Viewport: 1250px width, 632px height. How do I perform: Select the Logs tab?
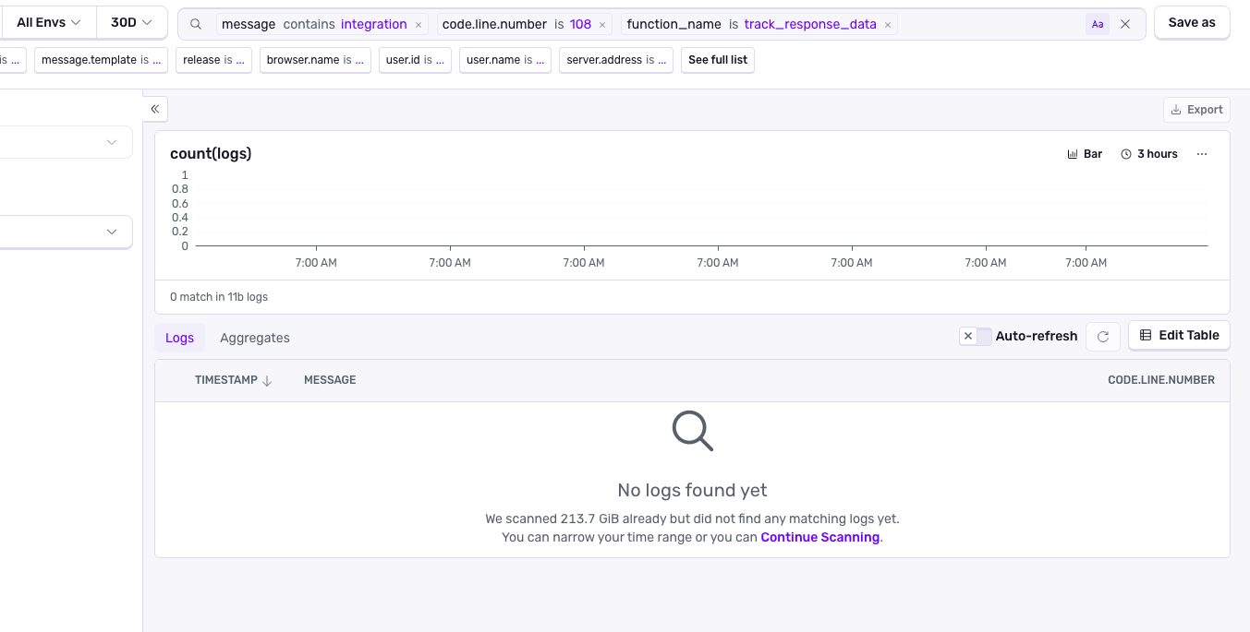tap(179, 338)
